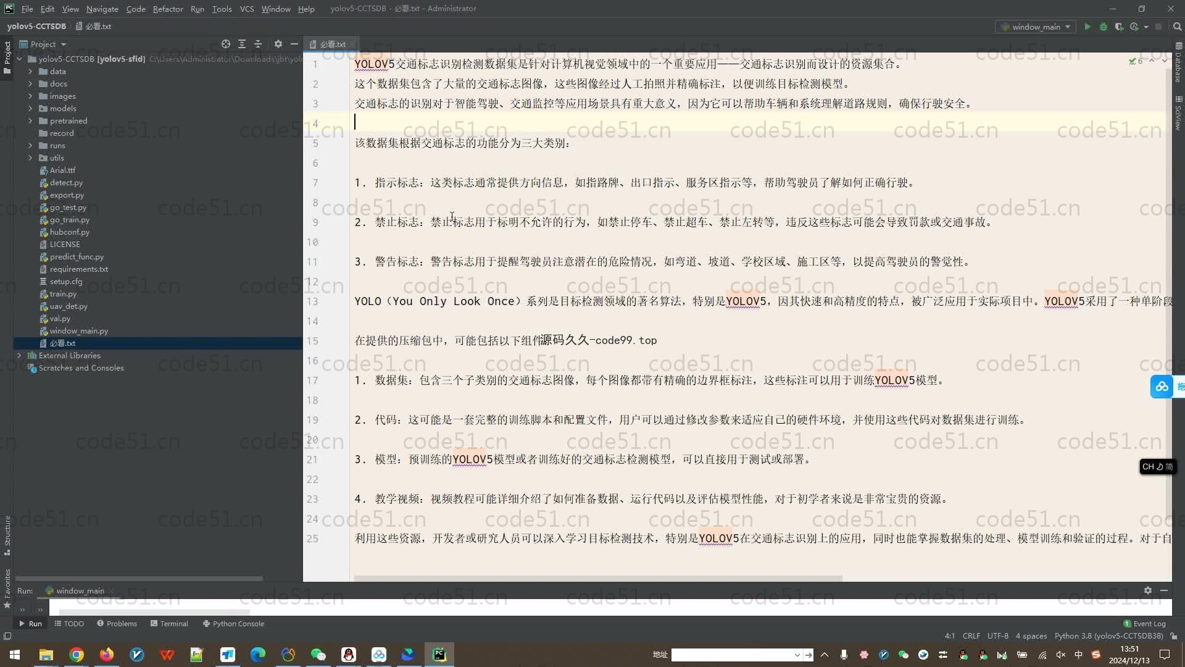Open the File menu
Screen dimensions: 1185x667
coord(27,9)
